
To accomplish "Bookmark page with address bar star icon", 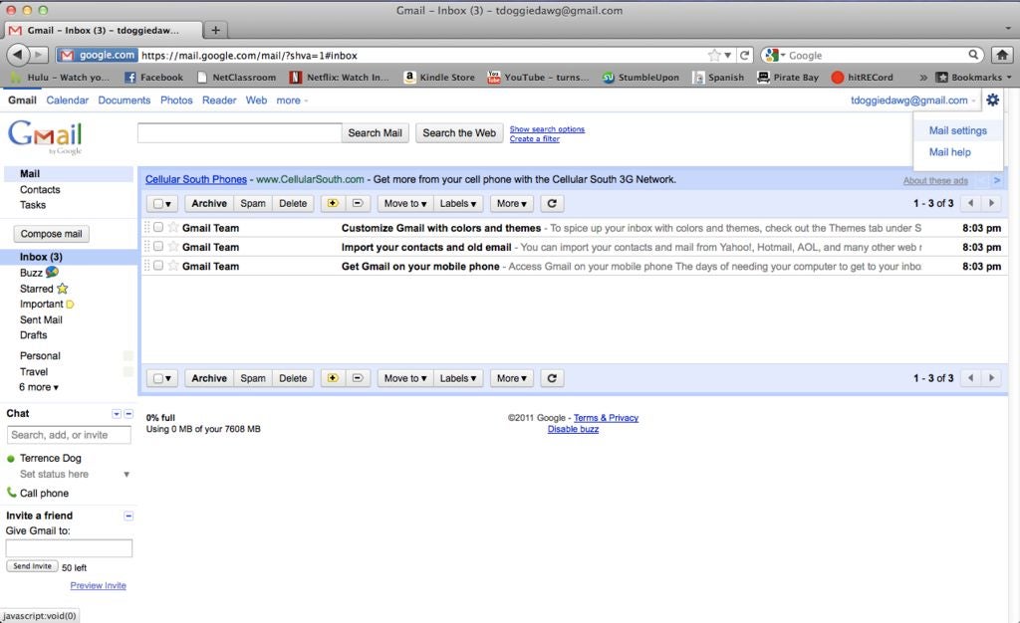I will (714, 55).
